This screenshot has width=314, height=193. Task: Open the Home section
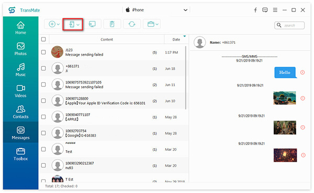[x=20, y=28]
